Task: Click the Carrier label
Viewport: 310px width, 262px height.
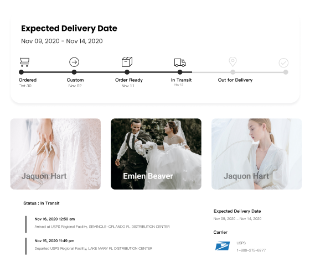Action: click(x=220, y=232)
